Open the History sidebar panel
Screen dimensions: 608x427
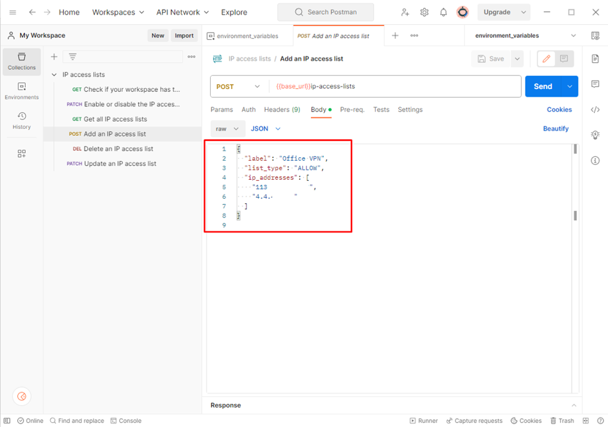tap(22, 120)
